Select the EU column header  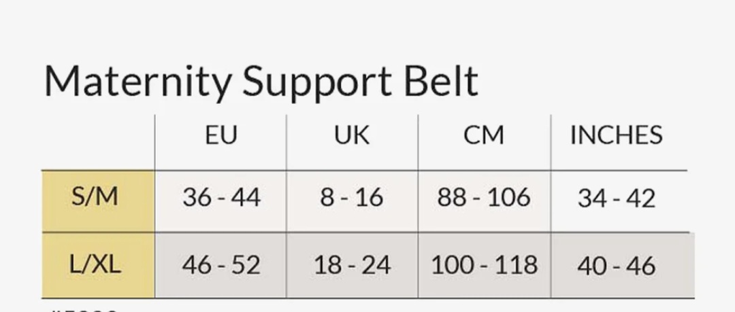[x=221, y=135]
